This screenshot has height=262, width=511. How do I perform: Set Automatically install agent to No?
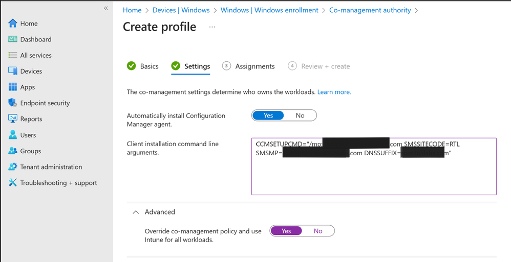click(300, 115)
